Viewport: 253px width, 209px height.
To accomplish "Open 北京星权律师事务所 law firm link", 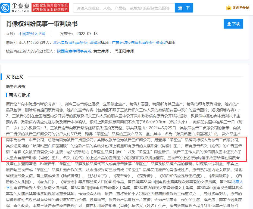I will 70,42.
